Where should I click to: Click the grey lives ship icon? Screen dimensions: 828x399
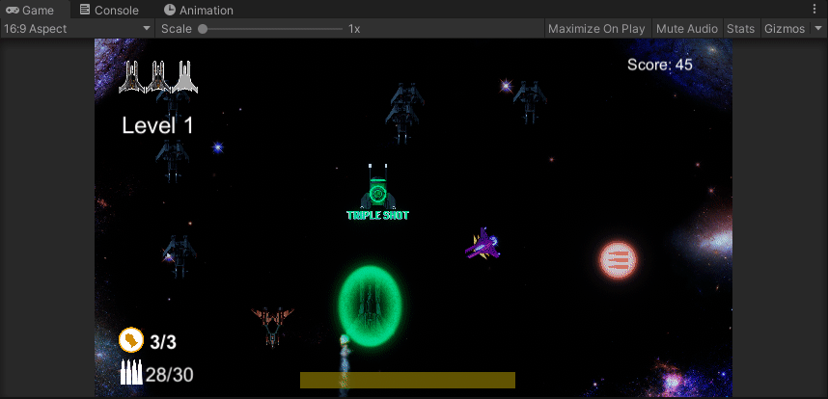[184, 77]
